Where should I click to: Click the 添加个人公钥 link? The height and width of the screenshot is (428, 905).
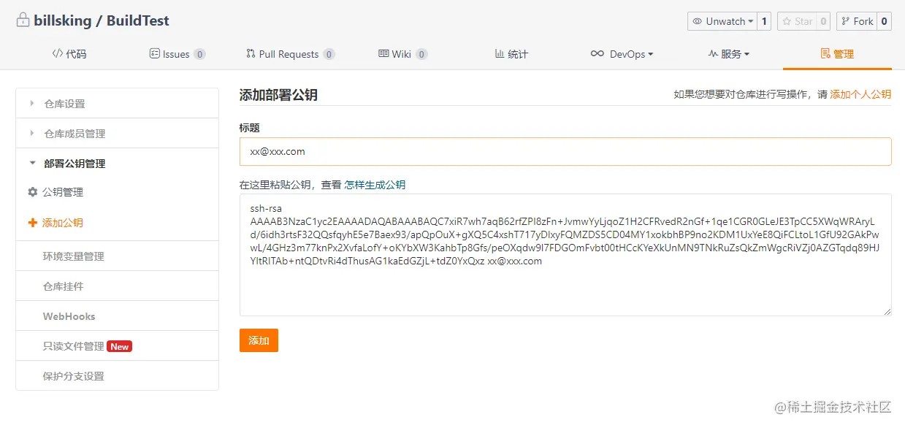point(860,94)
